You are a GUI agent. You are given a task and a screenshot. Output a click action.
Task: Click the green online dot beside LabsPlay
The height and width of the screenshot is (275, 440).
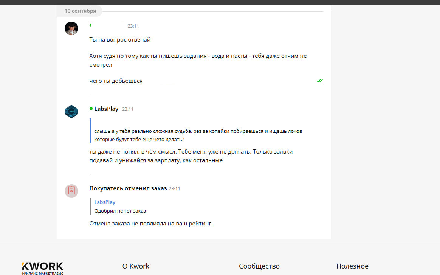tap(91, 109)
